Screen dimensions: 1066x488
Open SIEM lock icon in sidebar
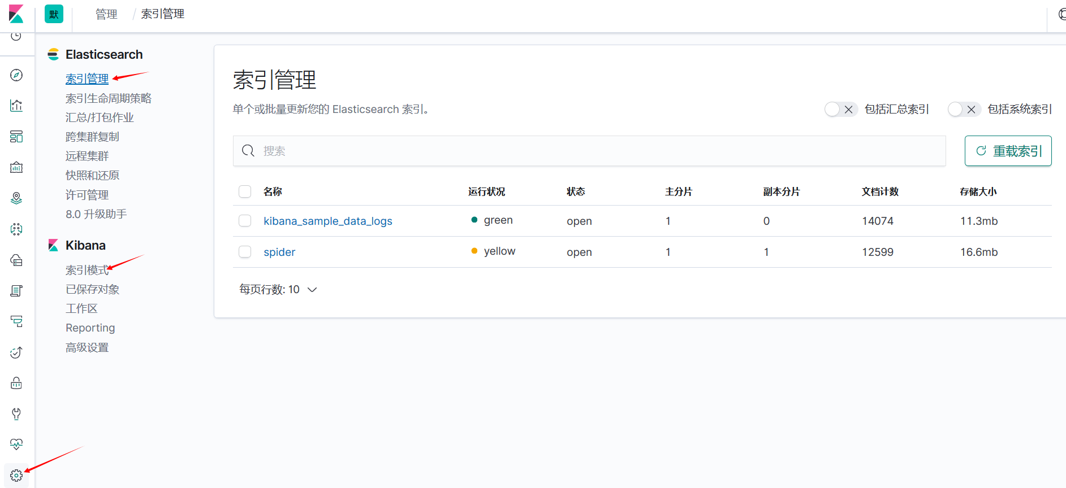coord(16,383)
